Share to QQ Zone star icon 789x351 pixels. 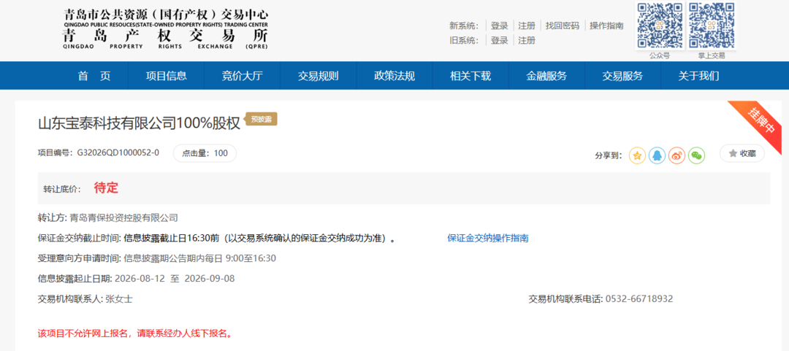pos(637,155)
